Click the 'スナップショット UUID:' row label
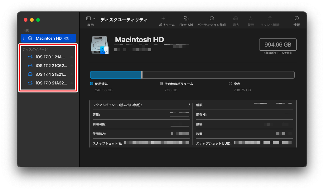This screenshot has width=324, height=190. click(214, 143)
